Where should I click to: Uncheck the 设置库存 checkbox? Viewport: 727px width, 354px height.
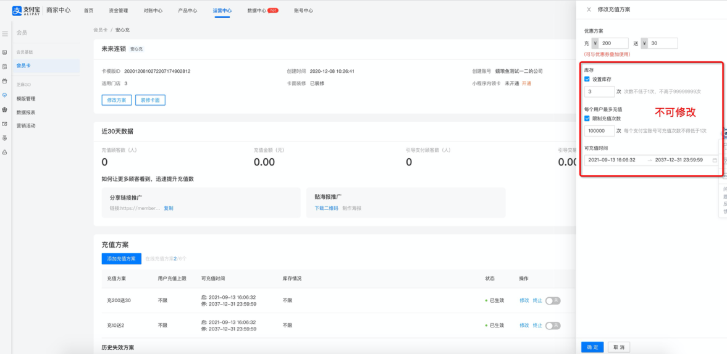click(x=587, y=79)
